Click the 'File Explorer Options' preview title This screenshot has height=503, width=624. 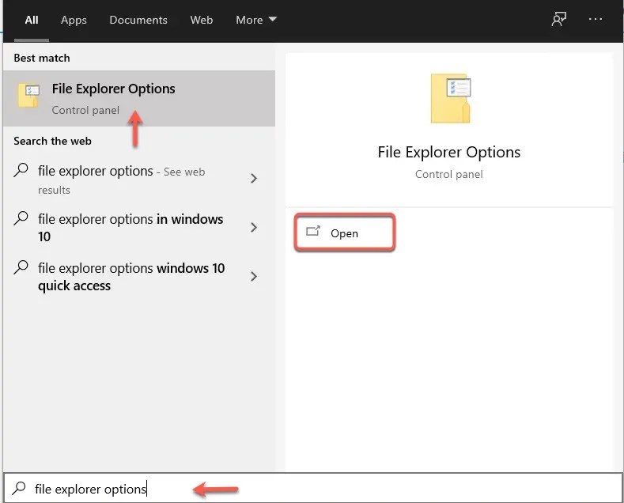[449, 153]
